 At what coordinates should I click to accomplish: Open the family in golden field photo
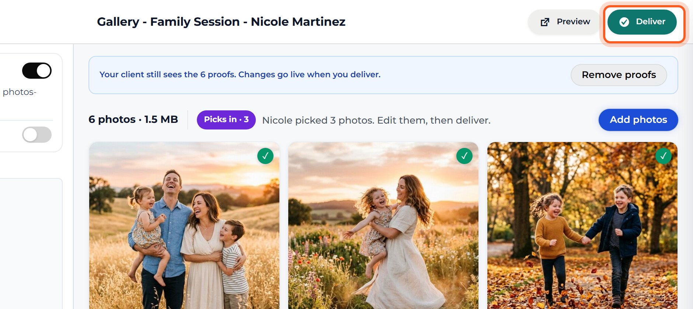(184, 225)
